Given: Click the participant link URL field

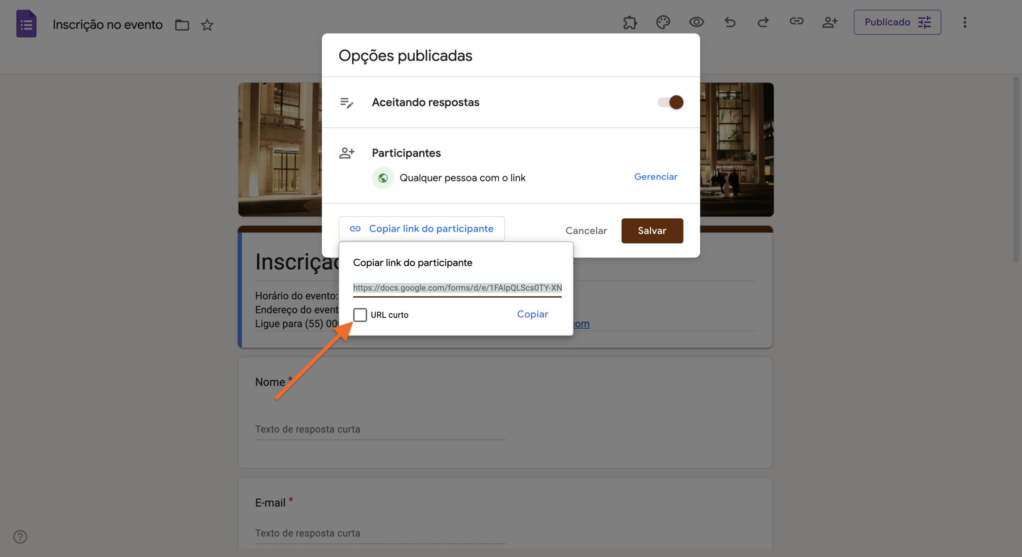Looking at the screenshot, I should tap(457, 287).
